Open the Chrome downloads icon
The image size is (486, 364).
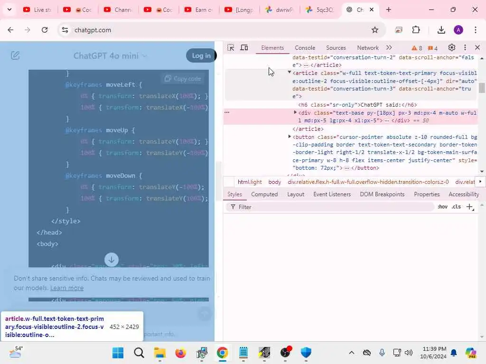[x=441, y=30]
